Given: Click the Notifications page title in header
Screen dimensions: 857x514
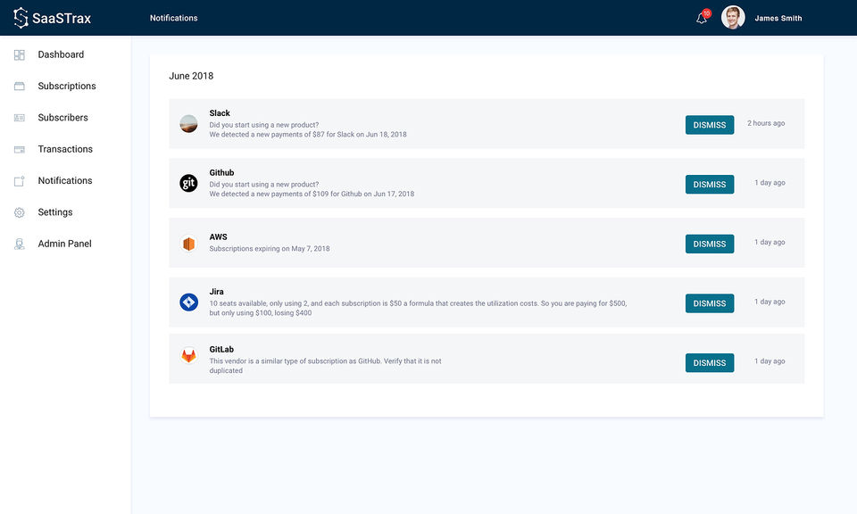Looking at the screenshot, I should (174, 18).
